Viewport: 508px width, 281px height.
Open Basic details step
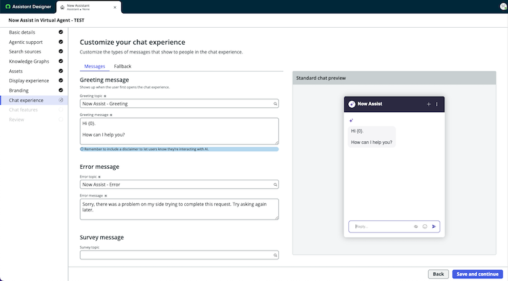coord(22,32)
